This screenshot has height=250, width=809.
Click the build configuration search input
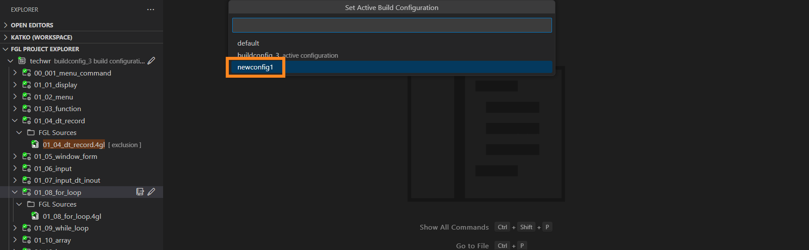tap(391, 25)
